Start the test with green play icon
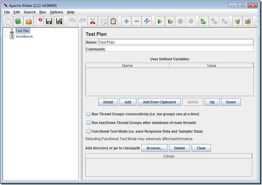The image size is (262, 185). pyautogui.click(x=160, y=21)
